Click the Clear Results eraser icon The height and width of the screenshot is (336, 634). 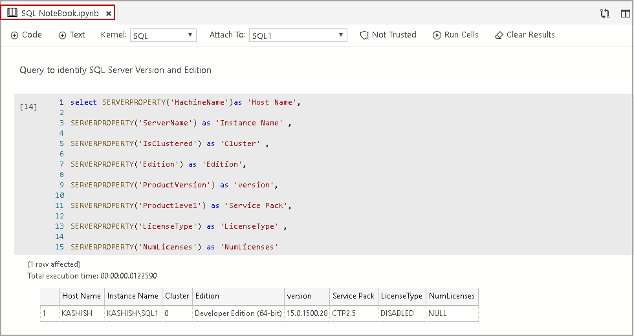[x=499, y=35]
